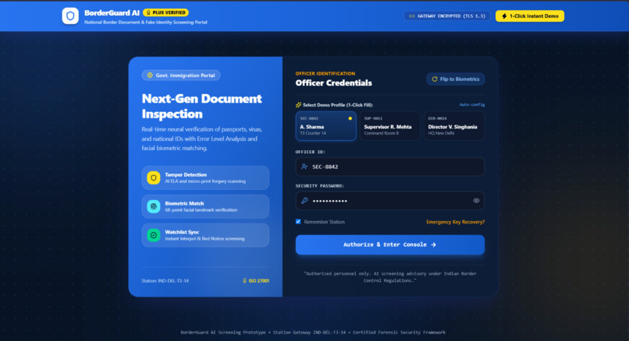Image resolution: width=629 pixels, height=341 pixels.
Task: Click the user icon in Officer ID field
Action: [x=304, y=167]
